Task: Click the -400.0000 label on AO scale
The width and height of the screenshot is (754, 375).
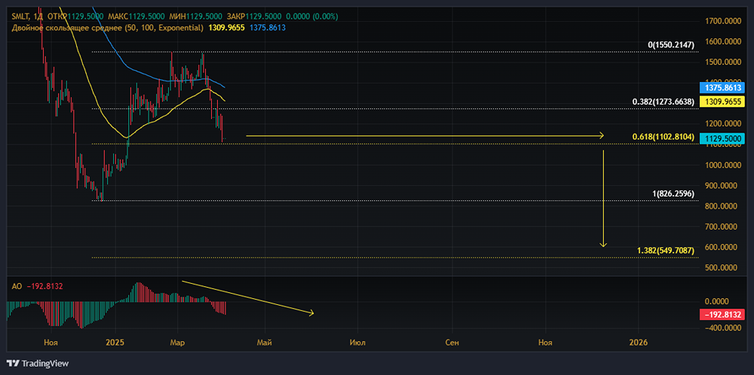Action: point(723,328)
